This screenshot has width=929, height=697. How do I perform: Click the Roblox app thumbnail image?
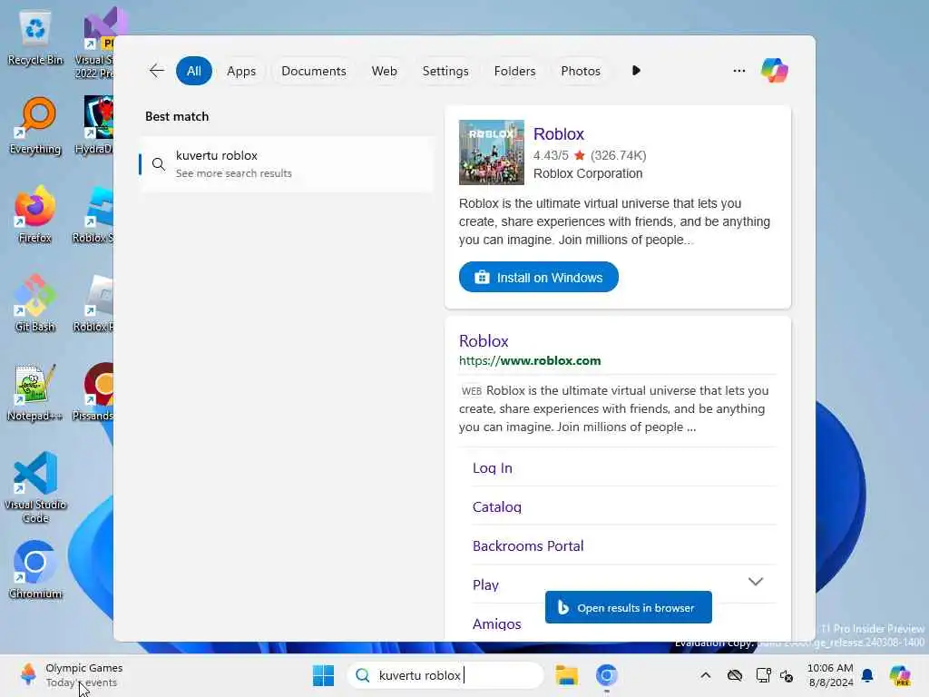(x=491, y=152)
